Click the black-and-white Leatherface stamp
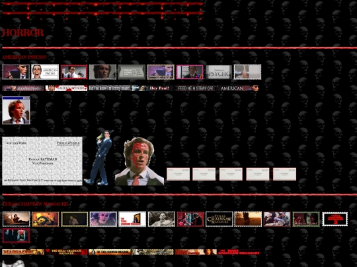This screenshot has height=267, width=357. (x=161, y=219)
